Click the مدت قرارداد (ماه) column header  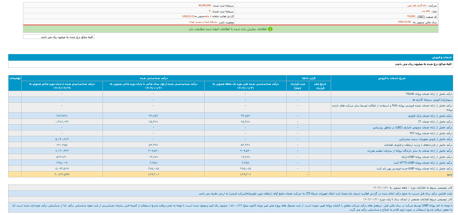[298, 86]
